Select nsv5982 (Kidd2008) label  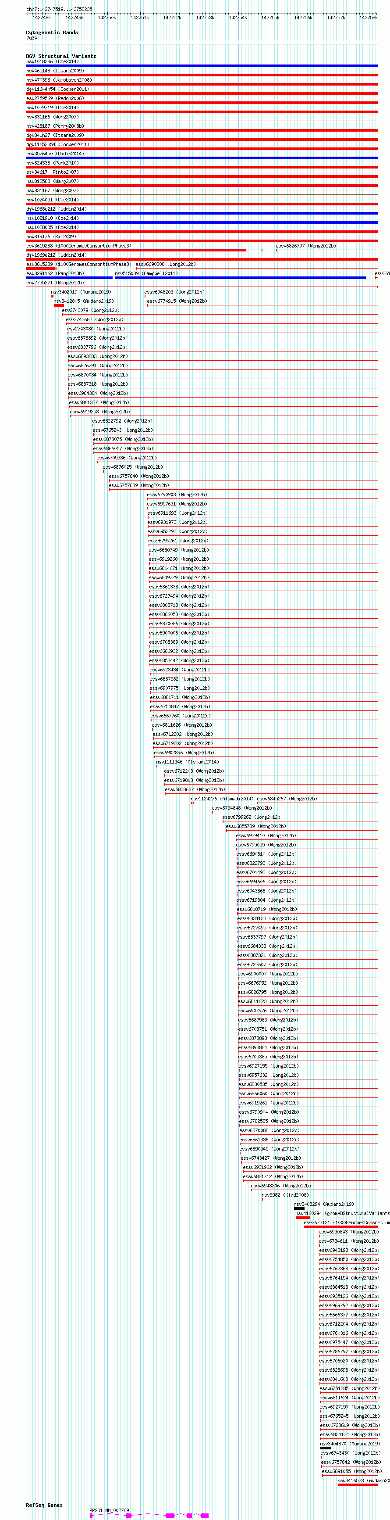[x=285, y=1195]
